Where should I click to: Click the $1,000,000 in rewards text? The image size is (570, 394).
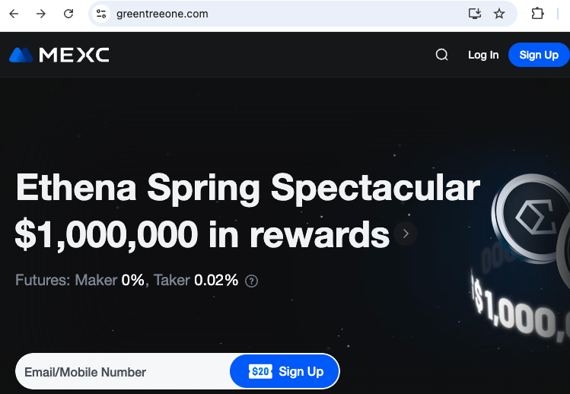point(202,235)
